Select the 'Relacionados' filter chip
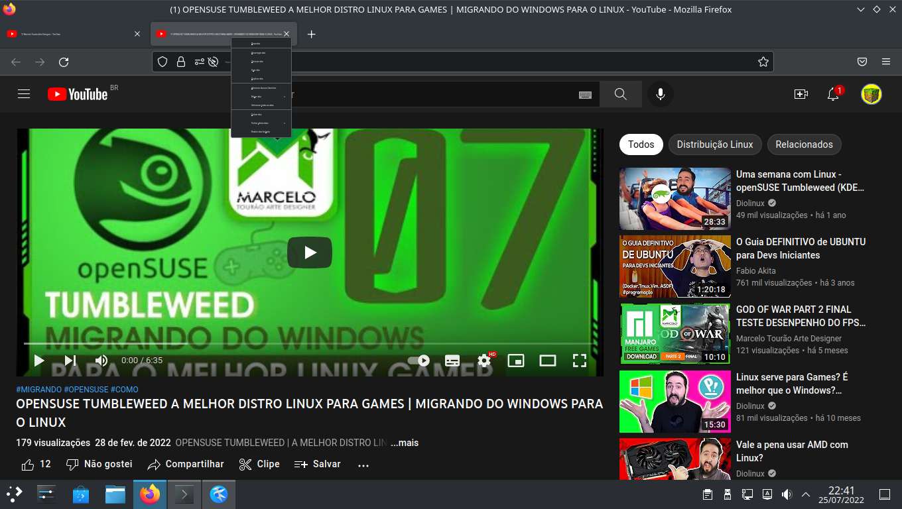This screenshot has height=509, width=902. (x=804, y=144)
